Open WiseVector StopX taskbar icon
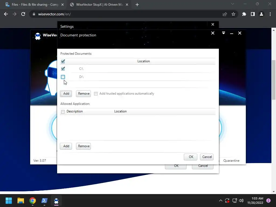276x207 pixels. pos(56,201)
